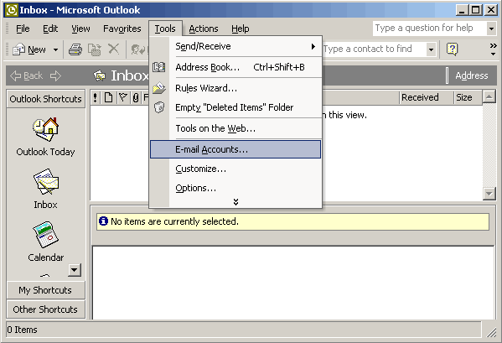Open the contact finder dropdown arrow
The width and height of the screenshot is (502, 343).
coord(431,49)
